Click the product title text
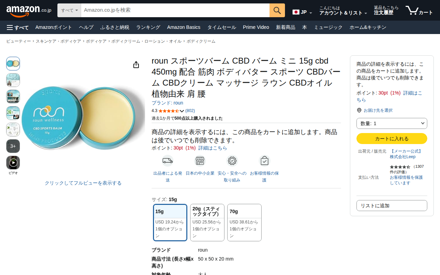The height and width of the screenshot is (275, 440). (246, 77)
